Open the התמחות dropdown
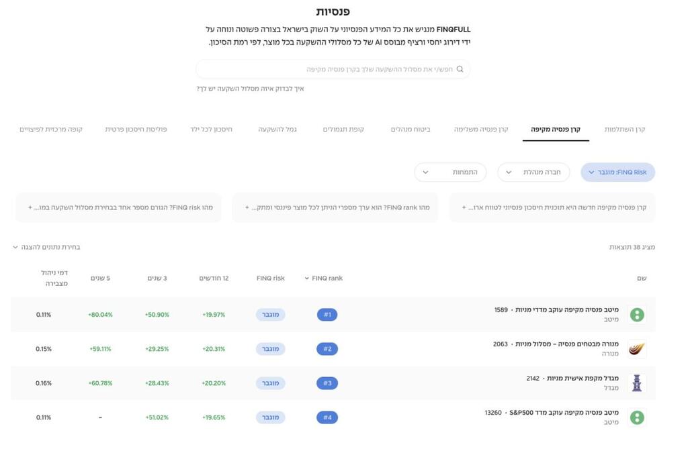Image resolution: width=688 pixels, height=457 pixels. coord(450,172)
